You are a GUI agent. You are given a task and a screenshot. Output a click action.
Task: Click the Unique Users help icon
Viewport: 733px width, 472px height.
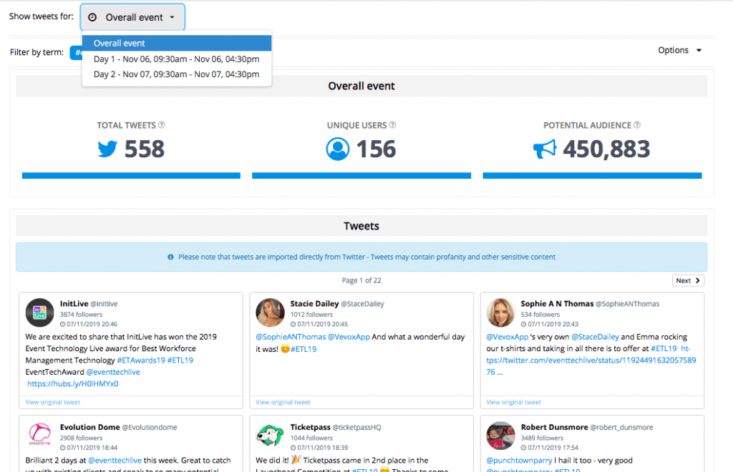point(393,124)
